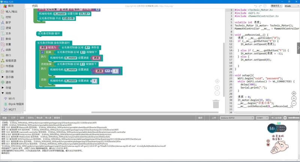
Task: Open region A dropdown in slider block
Action: point(87,47)
